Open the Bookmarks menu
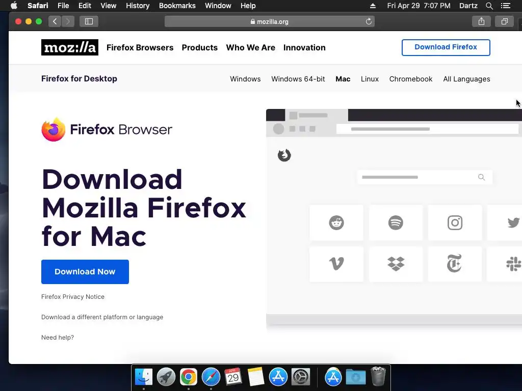This screenshot has width=522, height=391. pyautogui.click(x=177, y=6)
